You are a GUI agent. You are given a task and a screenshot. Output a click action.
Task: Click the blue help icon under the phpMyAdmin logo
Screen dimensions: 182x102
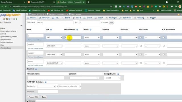(9, 19)
